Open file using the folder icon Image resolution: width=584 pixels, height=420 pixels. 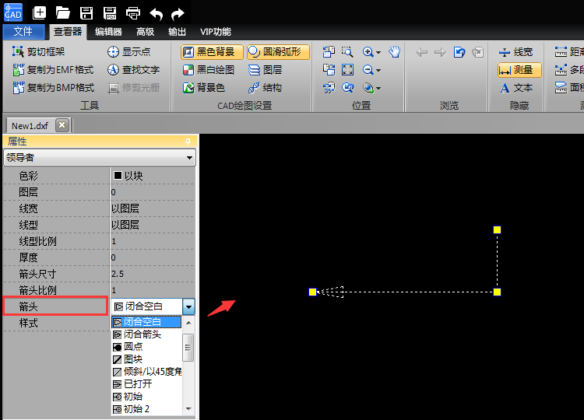coord(62,13)
